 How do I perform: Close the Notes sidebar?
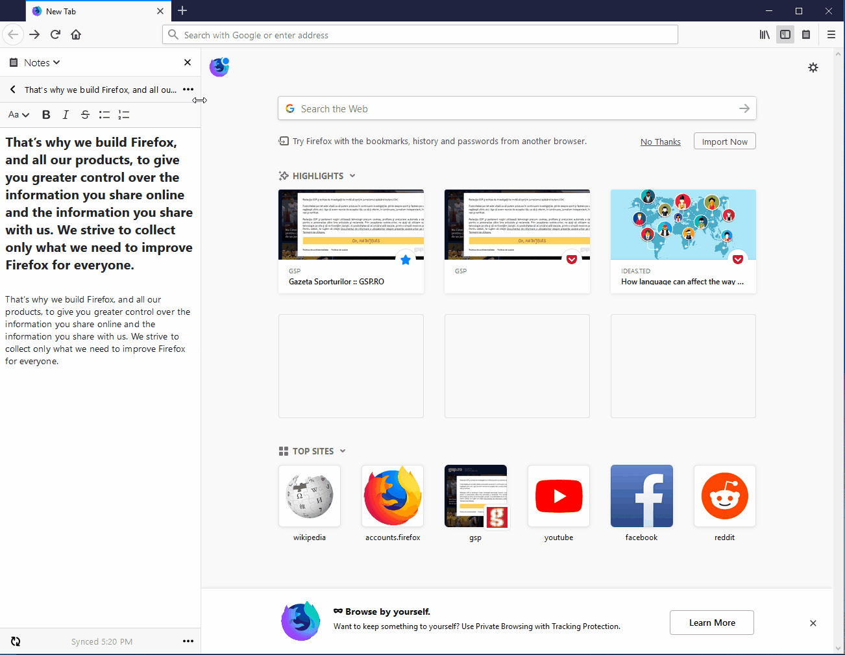188,62
